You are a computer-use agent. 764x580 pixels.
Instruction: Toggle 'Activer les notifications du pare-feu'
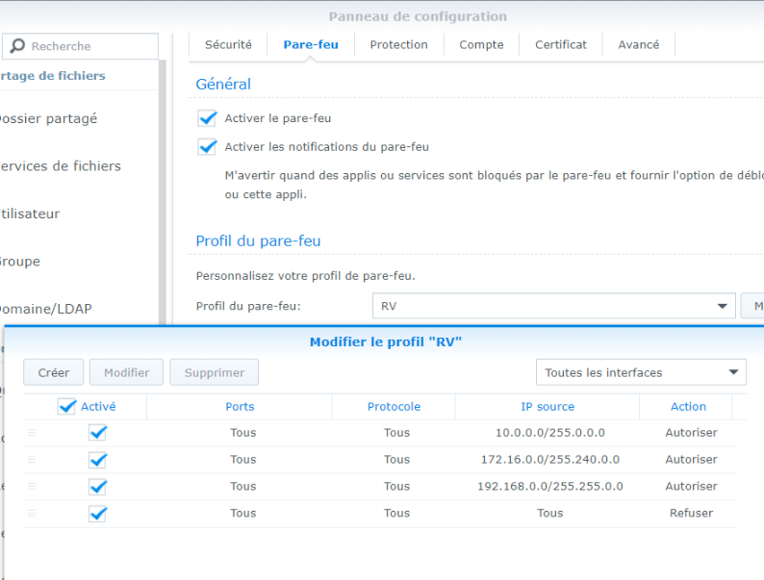(x=207, y=147)
